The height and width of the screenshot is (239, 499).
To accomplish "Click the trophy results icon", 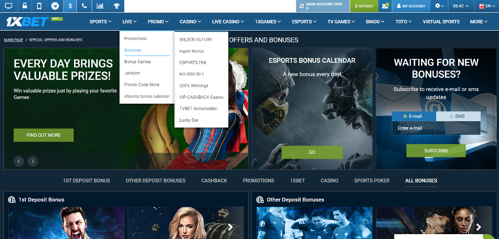I will tap(116, 6).
